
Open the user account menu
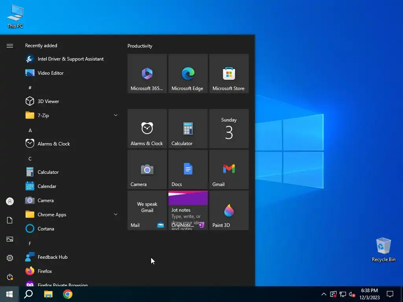click(x=10, y=201)
